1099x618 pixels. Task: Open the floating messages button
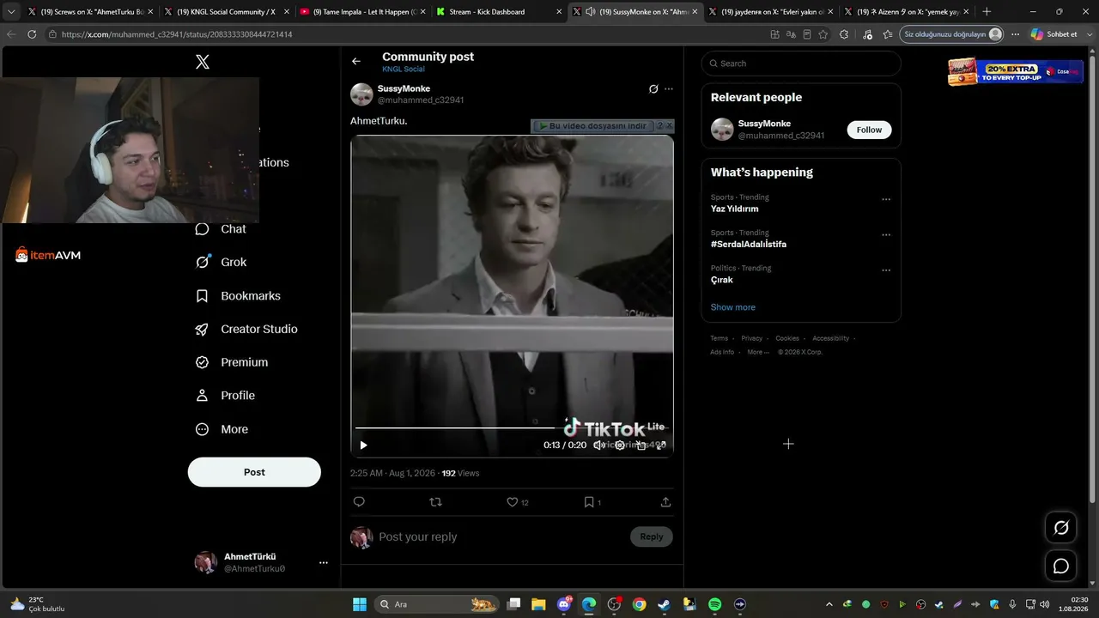(x=1061, y=566)
